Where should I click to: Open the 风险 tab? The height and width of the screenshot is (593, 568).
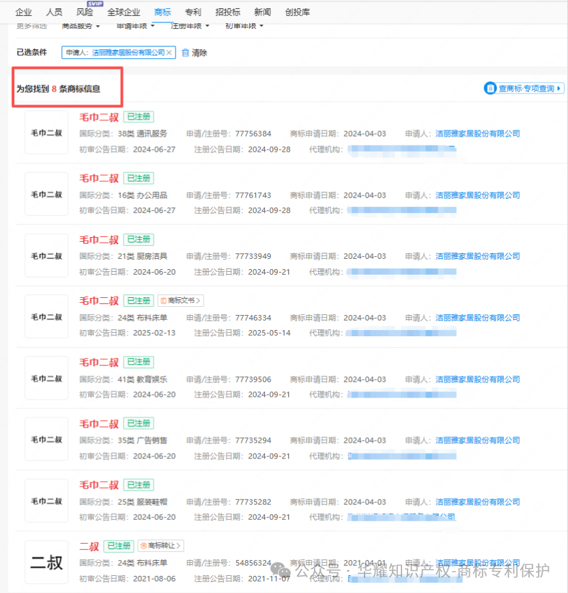[85, 12]
